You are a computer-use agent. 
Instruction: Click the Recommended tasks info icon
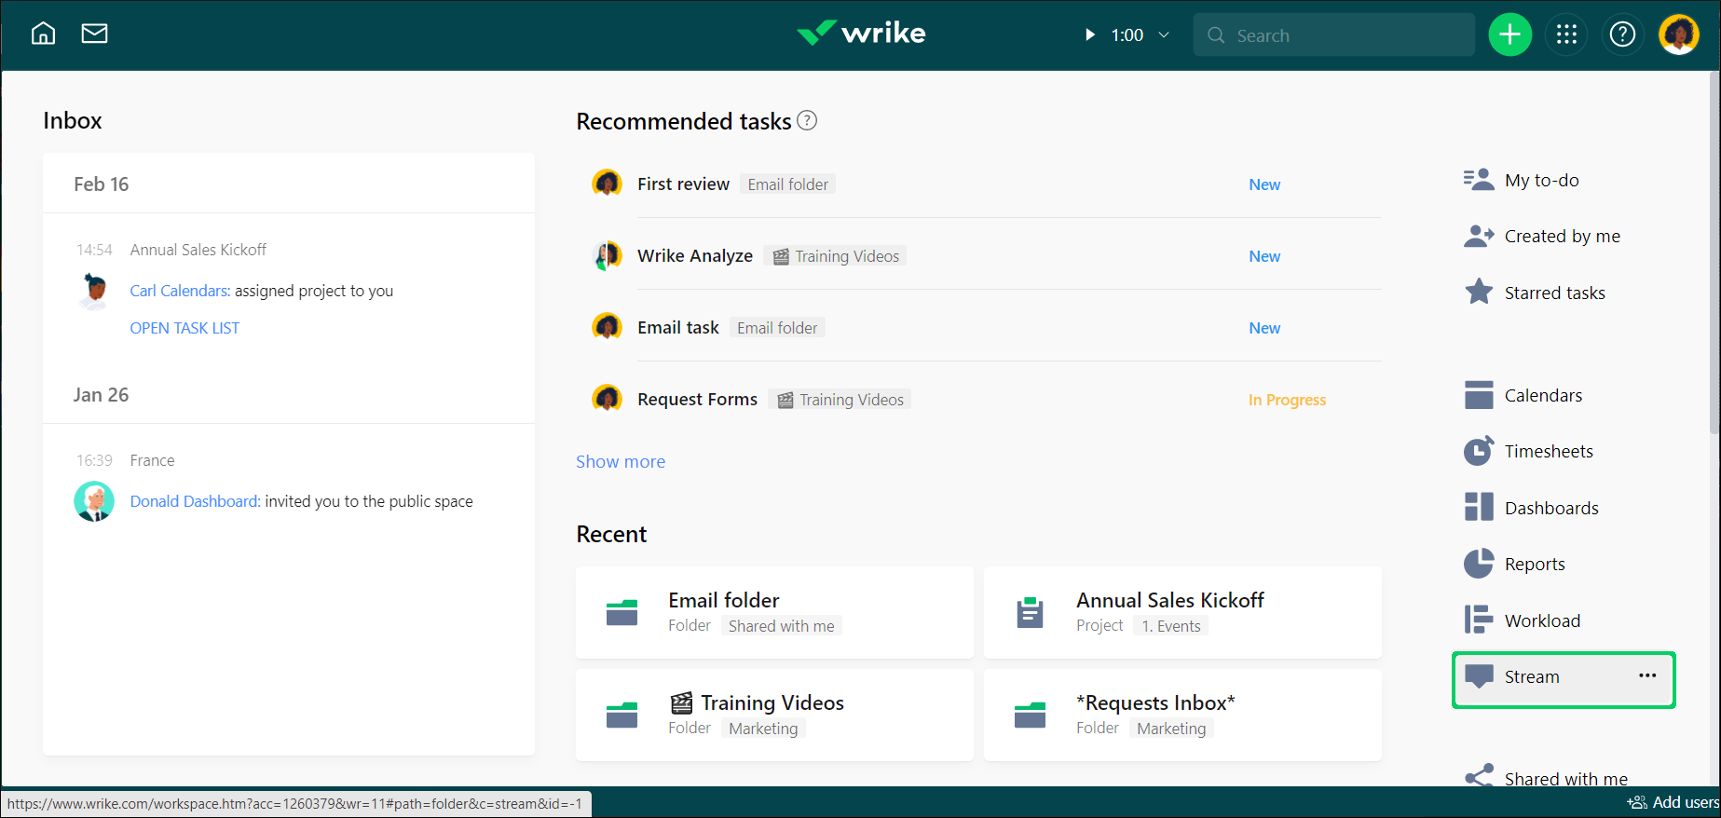click(x=807, y=120)
